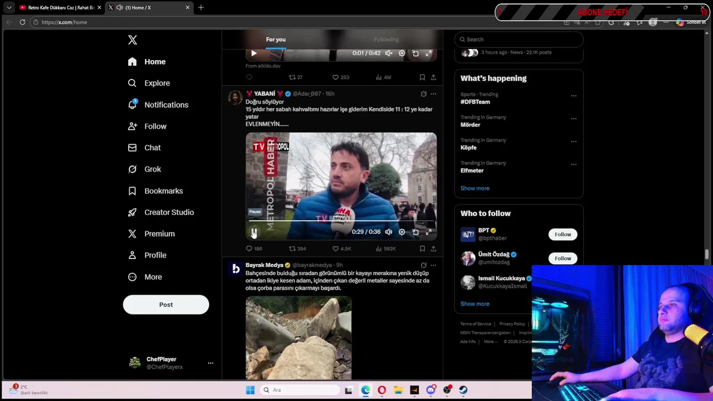
Task: Open Steam from the taskbar
Action: 463,390
